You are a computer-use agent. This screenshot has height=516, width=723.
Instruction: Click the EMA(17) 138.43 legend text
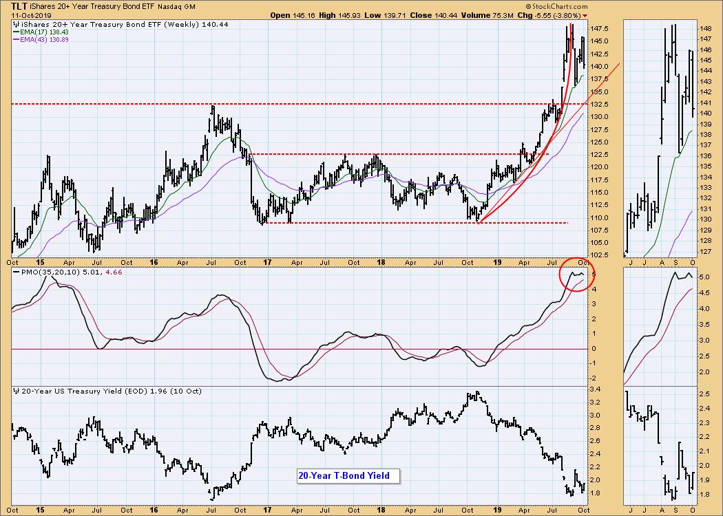(x=44, y=32)
